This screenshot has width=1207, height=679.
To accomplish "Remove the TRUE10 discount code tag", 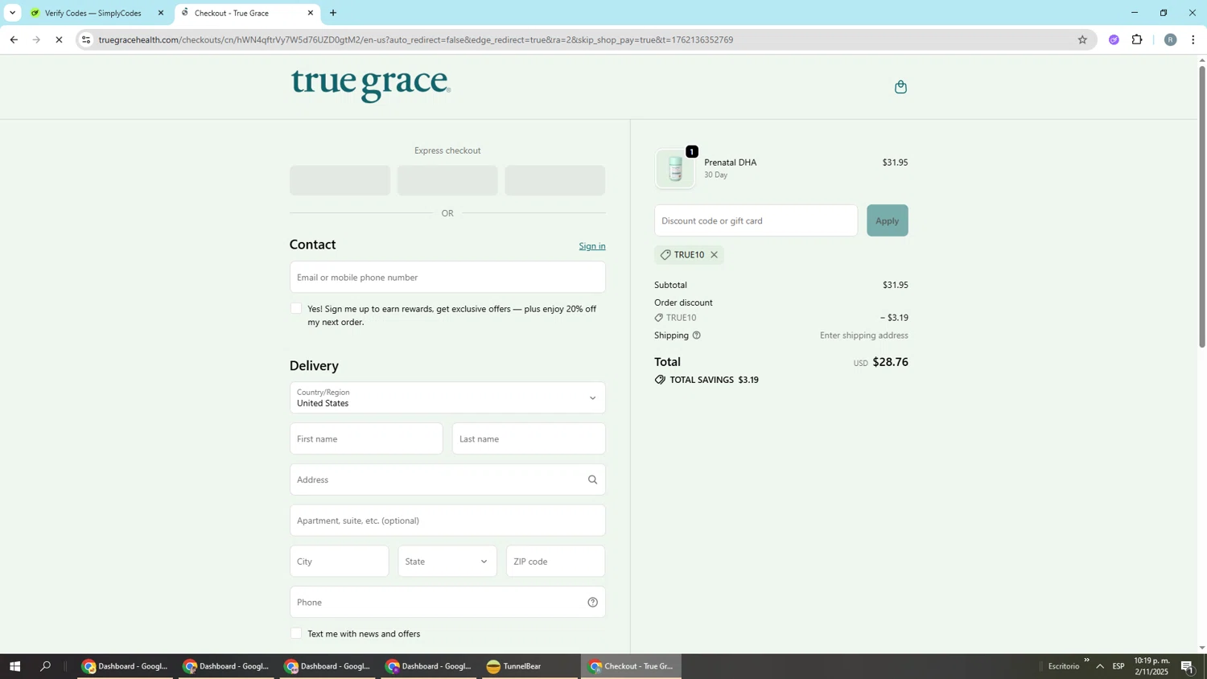I will [714, 255].
